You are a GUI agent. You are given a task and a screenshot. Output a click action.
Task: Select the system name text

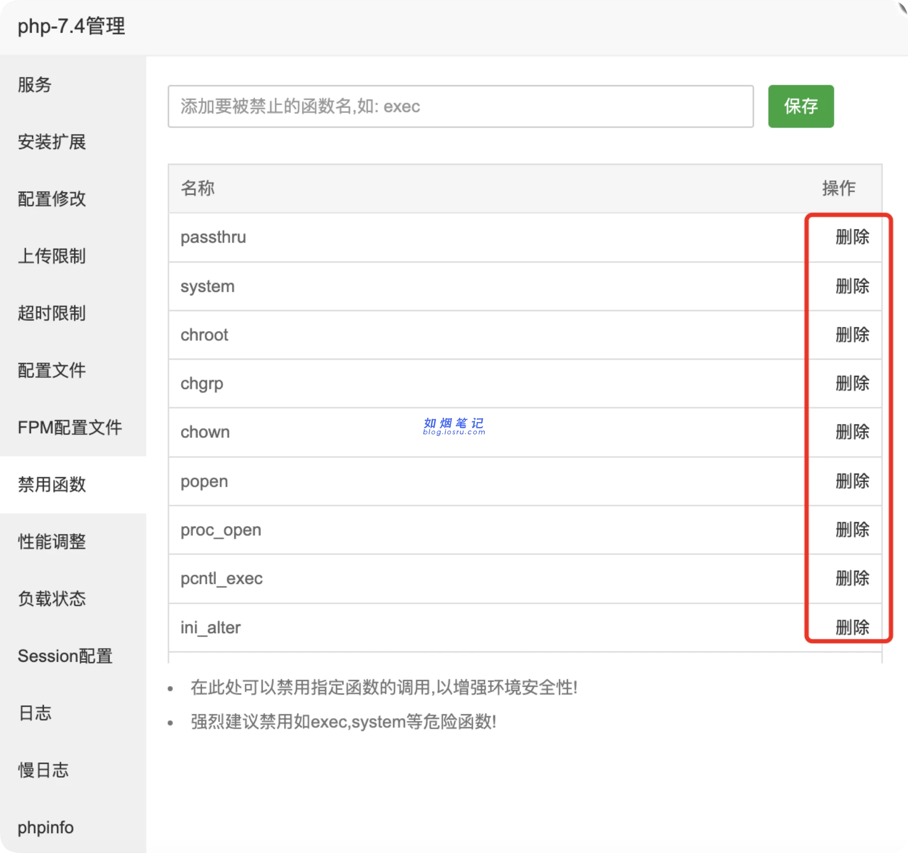[x=207, y=286]
